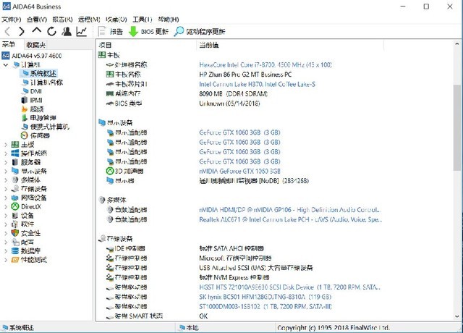Switch to the 收藏夹 favorites tab
The image size is (463, 333).
click(35, 45)
